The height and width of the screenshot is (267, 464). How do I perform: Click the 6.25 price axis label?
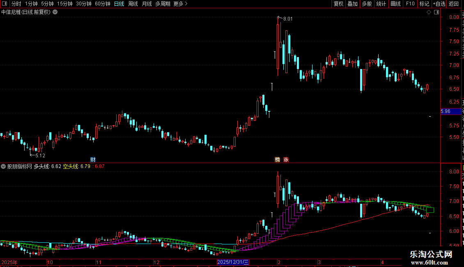point(454,101)
